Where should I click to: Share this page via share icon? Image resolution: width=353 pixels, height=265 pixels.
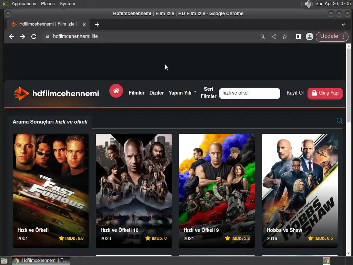coord(274,37)
